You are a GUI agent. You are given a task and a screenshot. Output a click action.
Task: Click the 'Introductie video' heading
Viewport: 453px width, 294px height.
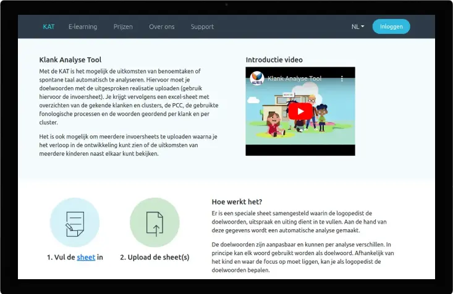(274, 60)
